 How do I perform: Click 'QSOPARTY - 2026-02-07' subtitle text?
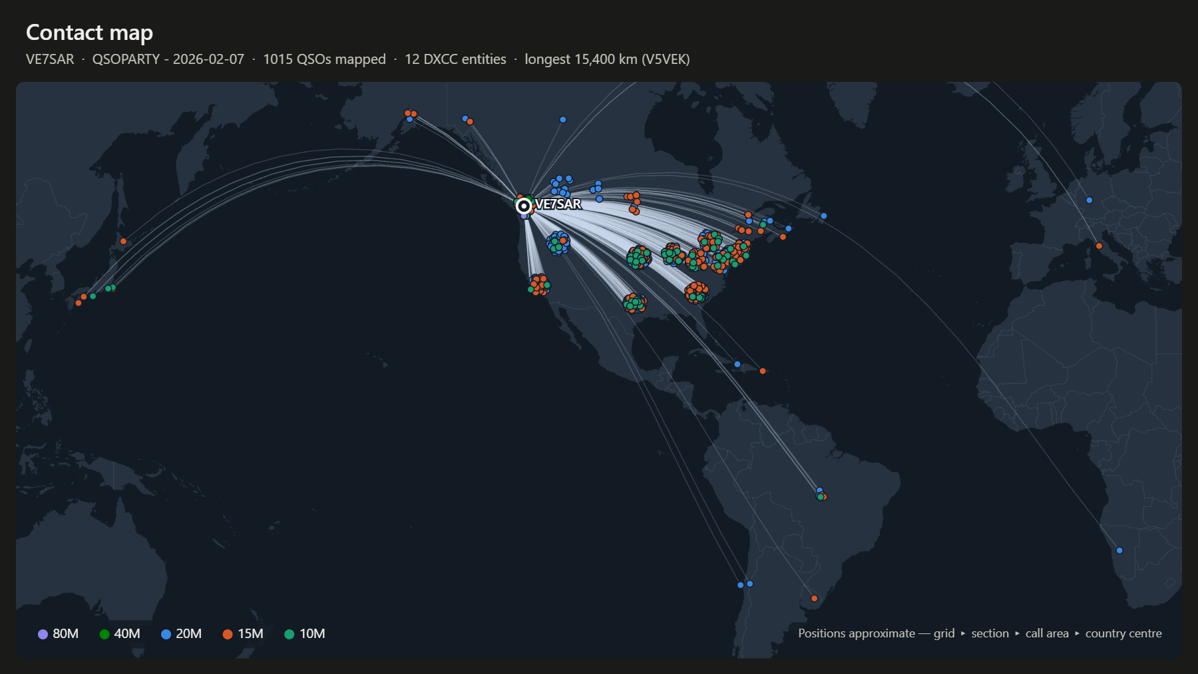168,59
